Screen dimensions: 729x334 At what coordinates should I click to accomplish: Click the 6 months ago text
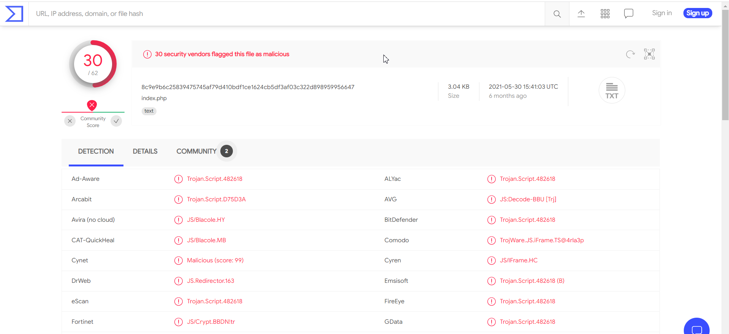pos(508,96)
